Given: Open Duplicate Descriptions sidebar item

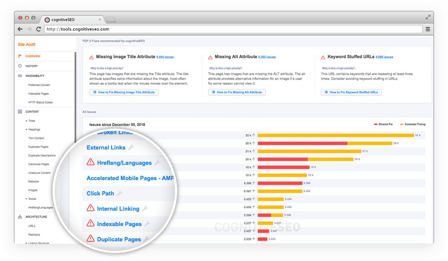Looking at the screenshot, I should pos(42,156).
